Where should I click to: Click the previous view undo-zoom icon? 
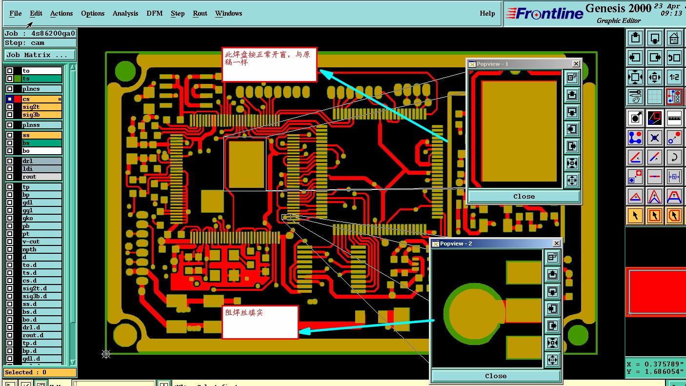click(x=674, y=57)
